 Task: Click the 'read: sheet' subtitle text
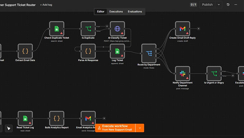(x=25, y=131)
